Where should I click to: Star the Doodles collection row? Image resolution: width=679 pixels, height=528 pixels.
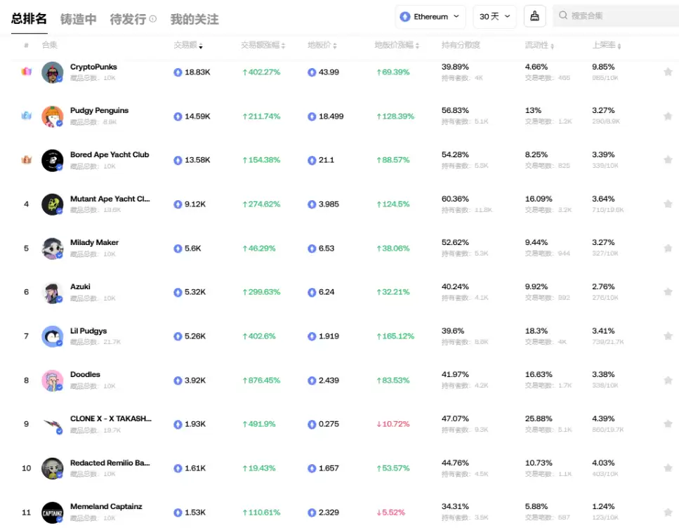coord(668,380)
